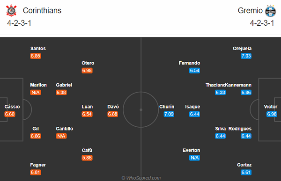Select player name Luan

pyautogui.click(x=87, y=107)
